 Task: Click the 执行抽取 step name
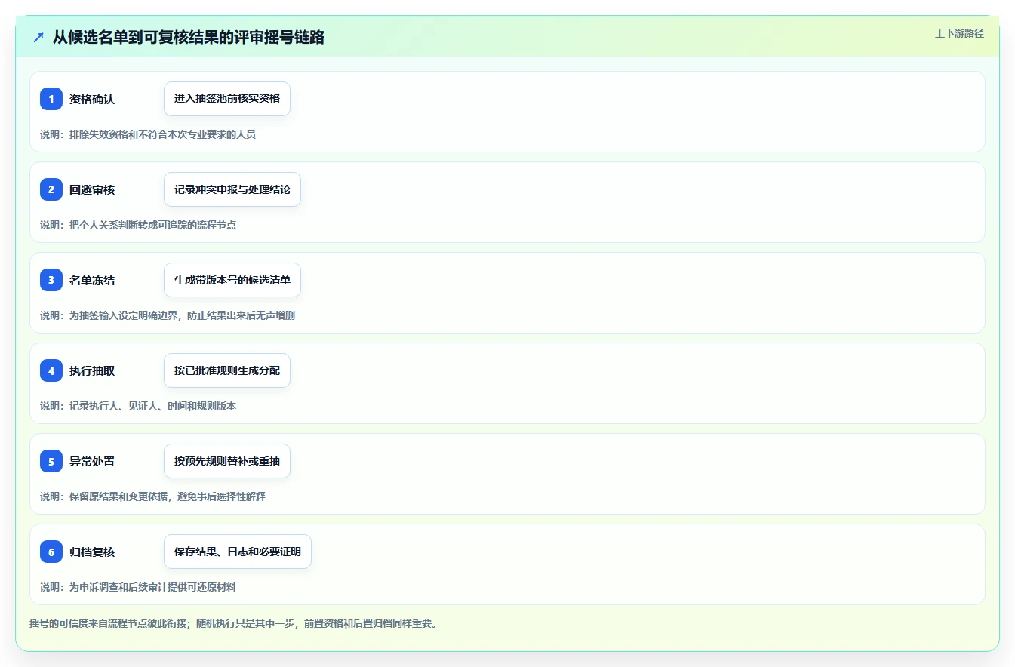pyautogui.click(x=92, y=370)
